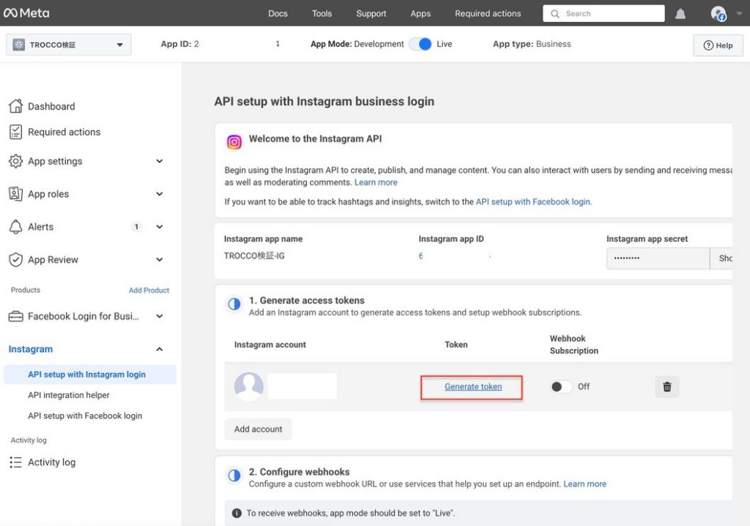750x526 pixels.
Task: Open the profile avatar menu
Action: tap(718, 14)
